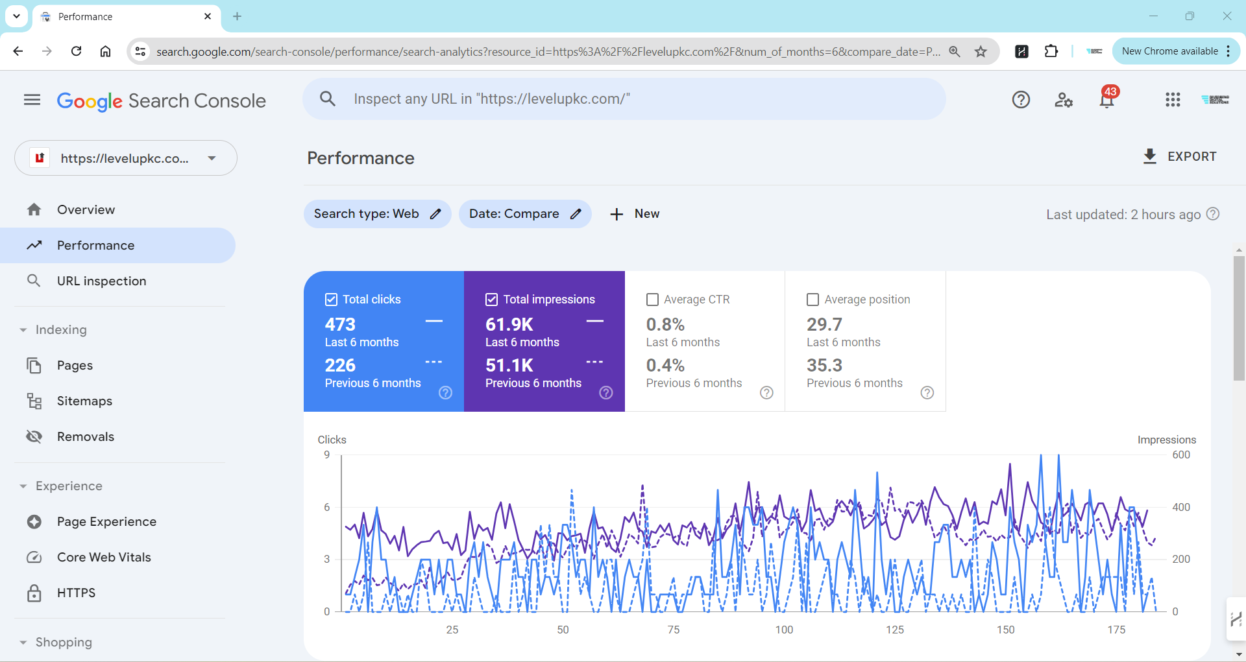Uncheck Total impressions checkbox
The width and height of the screenshot is (1246, 662).
click(x=491, y=300)
